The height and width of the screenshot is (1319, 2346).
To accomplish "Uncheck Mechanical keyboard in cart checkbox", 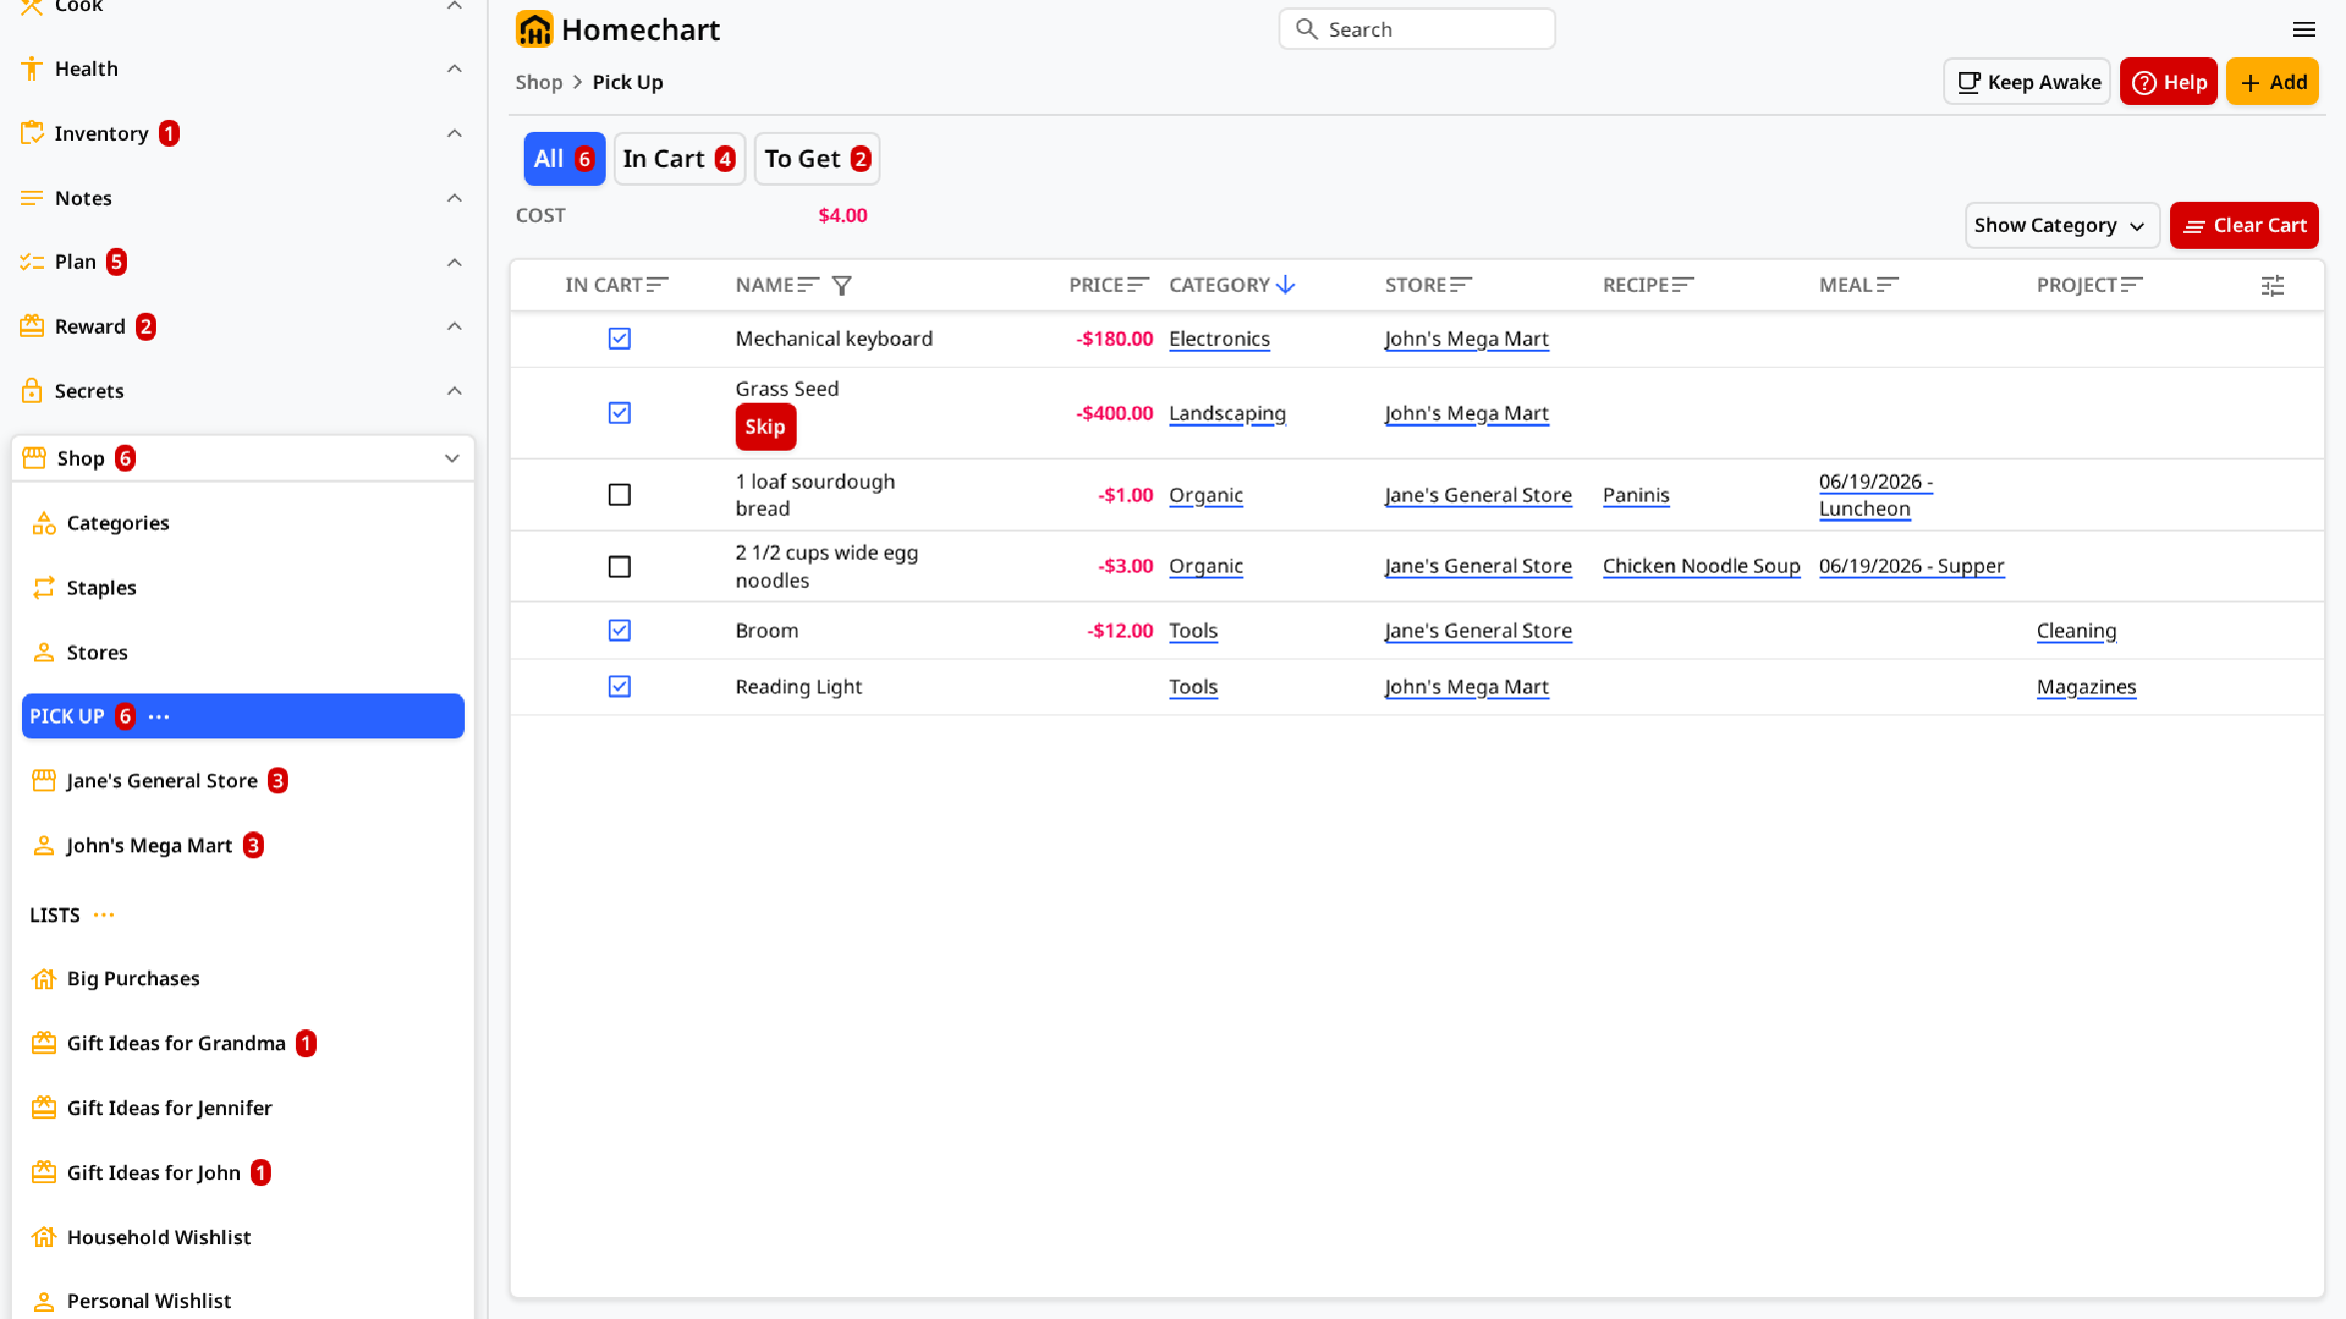I will 620,339.
